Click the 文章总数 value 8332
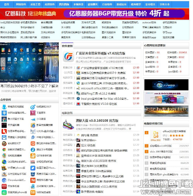193x196 pixels. 181,57
